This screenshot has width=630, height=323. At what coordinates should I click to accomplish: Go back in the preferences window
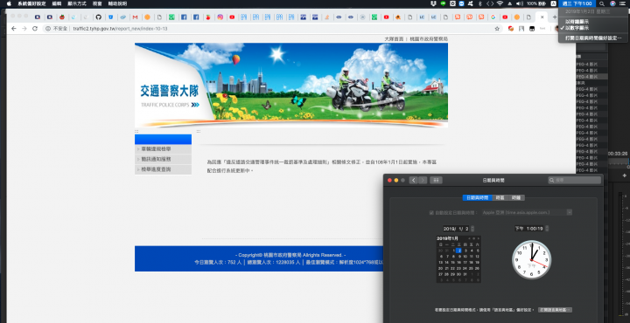414,181
